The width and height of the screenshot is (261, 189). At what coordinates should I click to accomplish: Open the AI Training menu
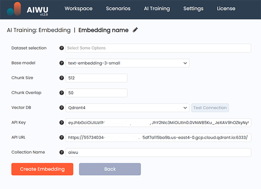157,9
